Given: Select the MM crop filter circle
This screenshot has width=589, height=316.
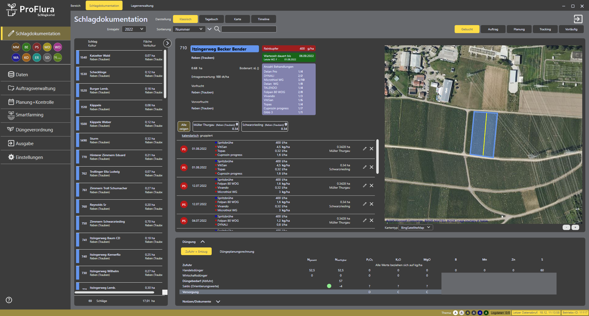Looking at the screenshot, I should click(16, 47).
